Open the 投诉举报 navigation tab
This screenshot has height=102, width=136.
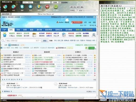click(x=49, y=30)
